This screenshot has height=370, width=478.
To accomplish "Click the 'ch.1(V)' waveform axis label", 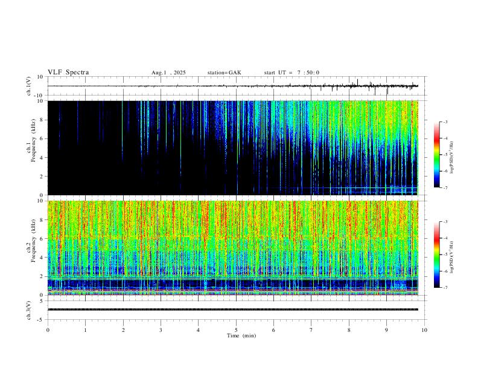I will pyautogui.click(x=29, y=86).
